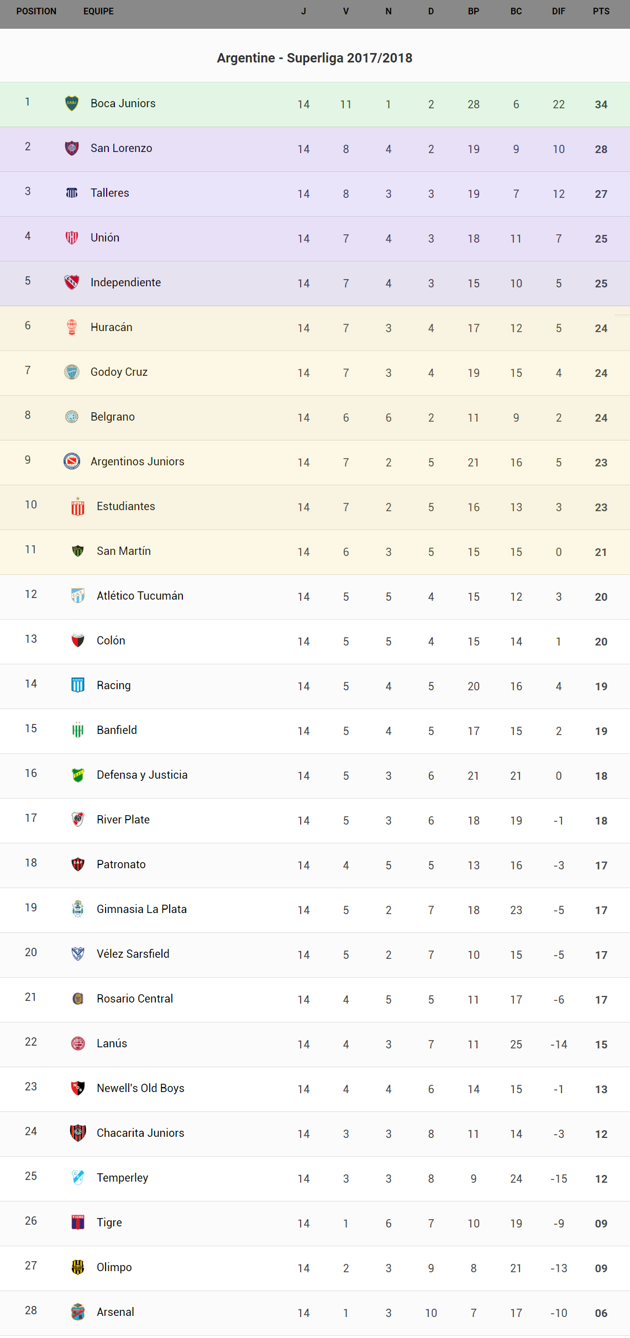Click the Boca Juniors club crest
This screenshot has height=1338, width=630.
tap(72, 103)
